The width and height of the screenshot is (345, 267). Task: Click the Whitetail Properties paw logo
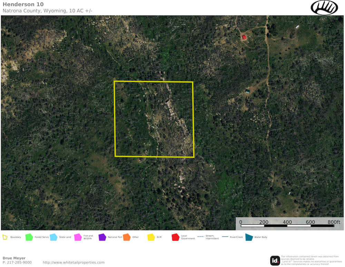tap(324, 8)
